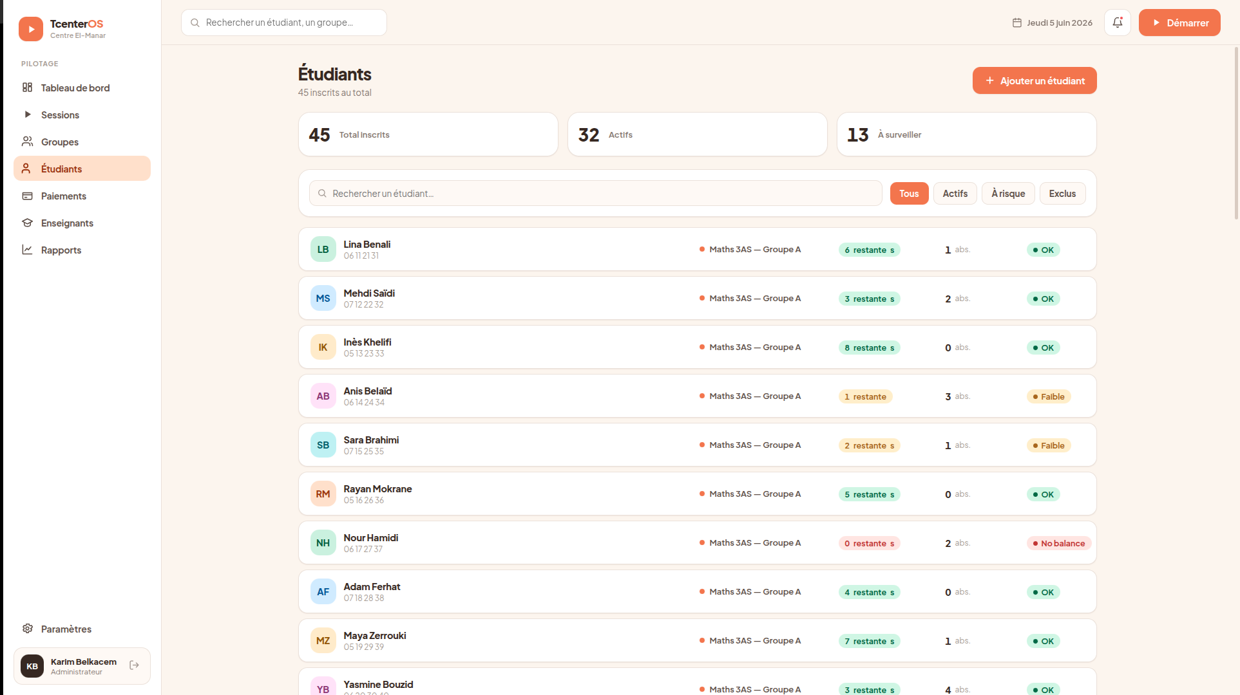Open the Paiements page
1240x695 pixels.
click(82, 196)
